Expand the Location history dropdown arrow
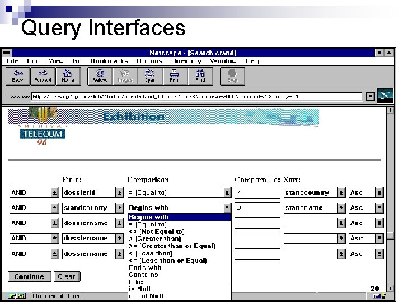 click(x=370, y=97)
